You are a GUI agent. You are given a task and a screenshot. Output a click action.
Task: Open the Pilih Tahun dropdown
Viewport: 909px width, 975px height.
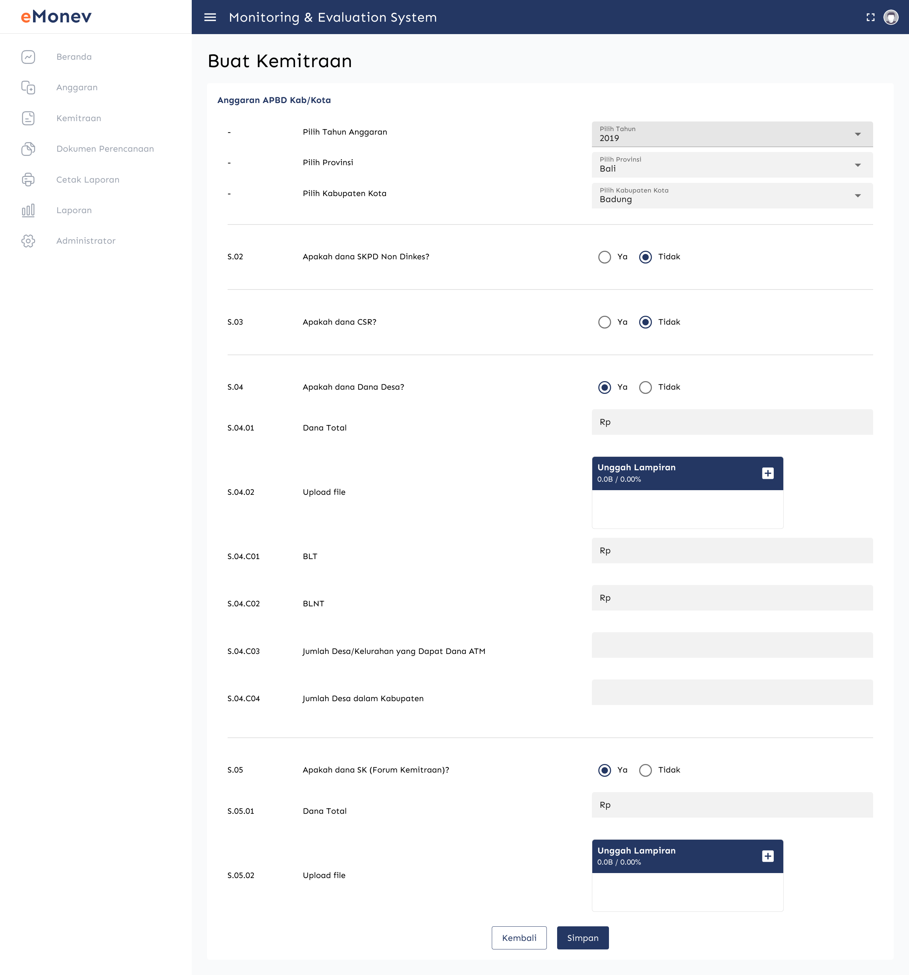pyautogui.click(x=732, y=134)
